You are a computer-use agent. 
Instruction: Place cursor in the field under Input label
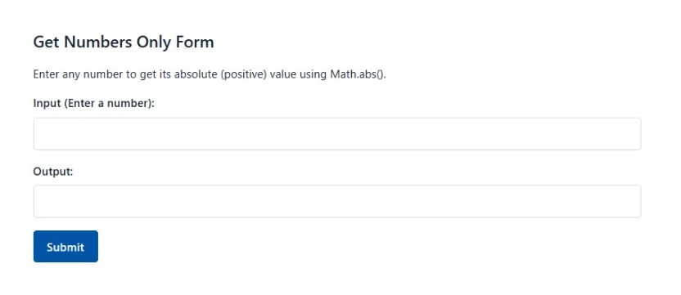click(337, 134)
